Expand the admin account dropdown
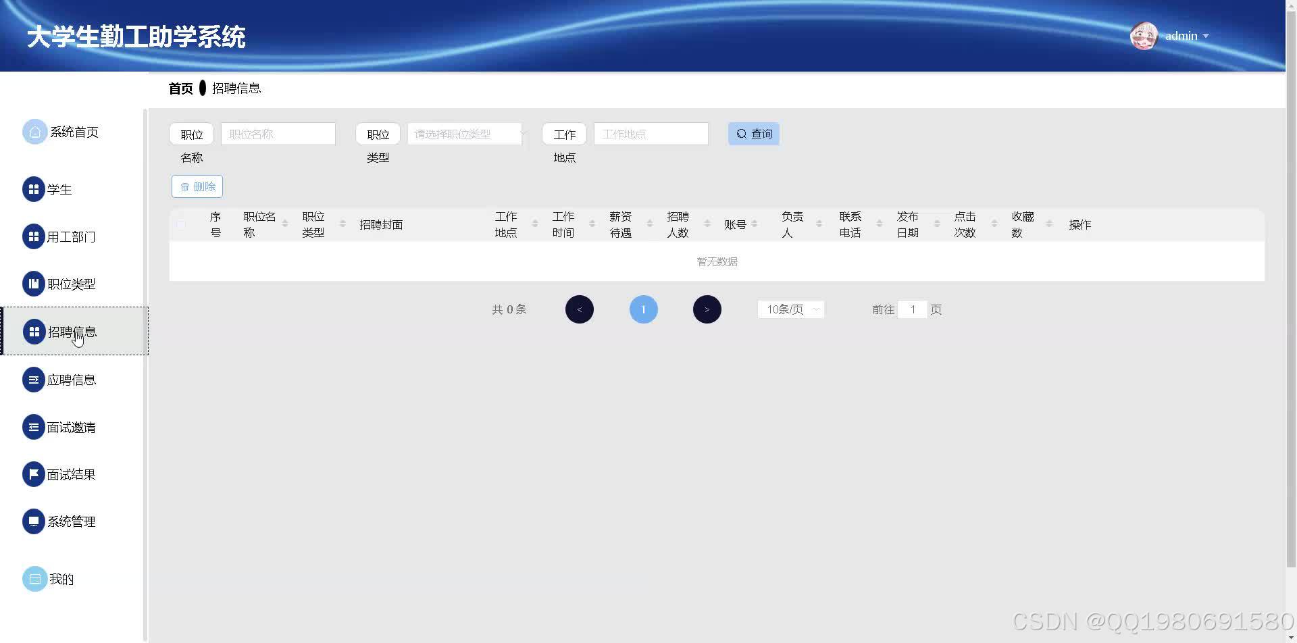Viewport: 1297px width, 643px height. coord(1206,36)
